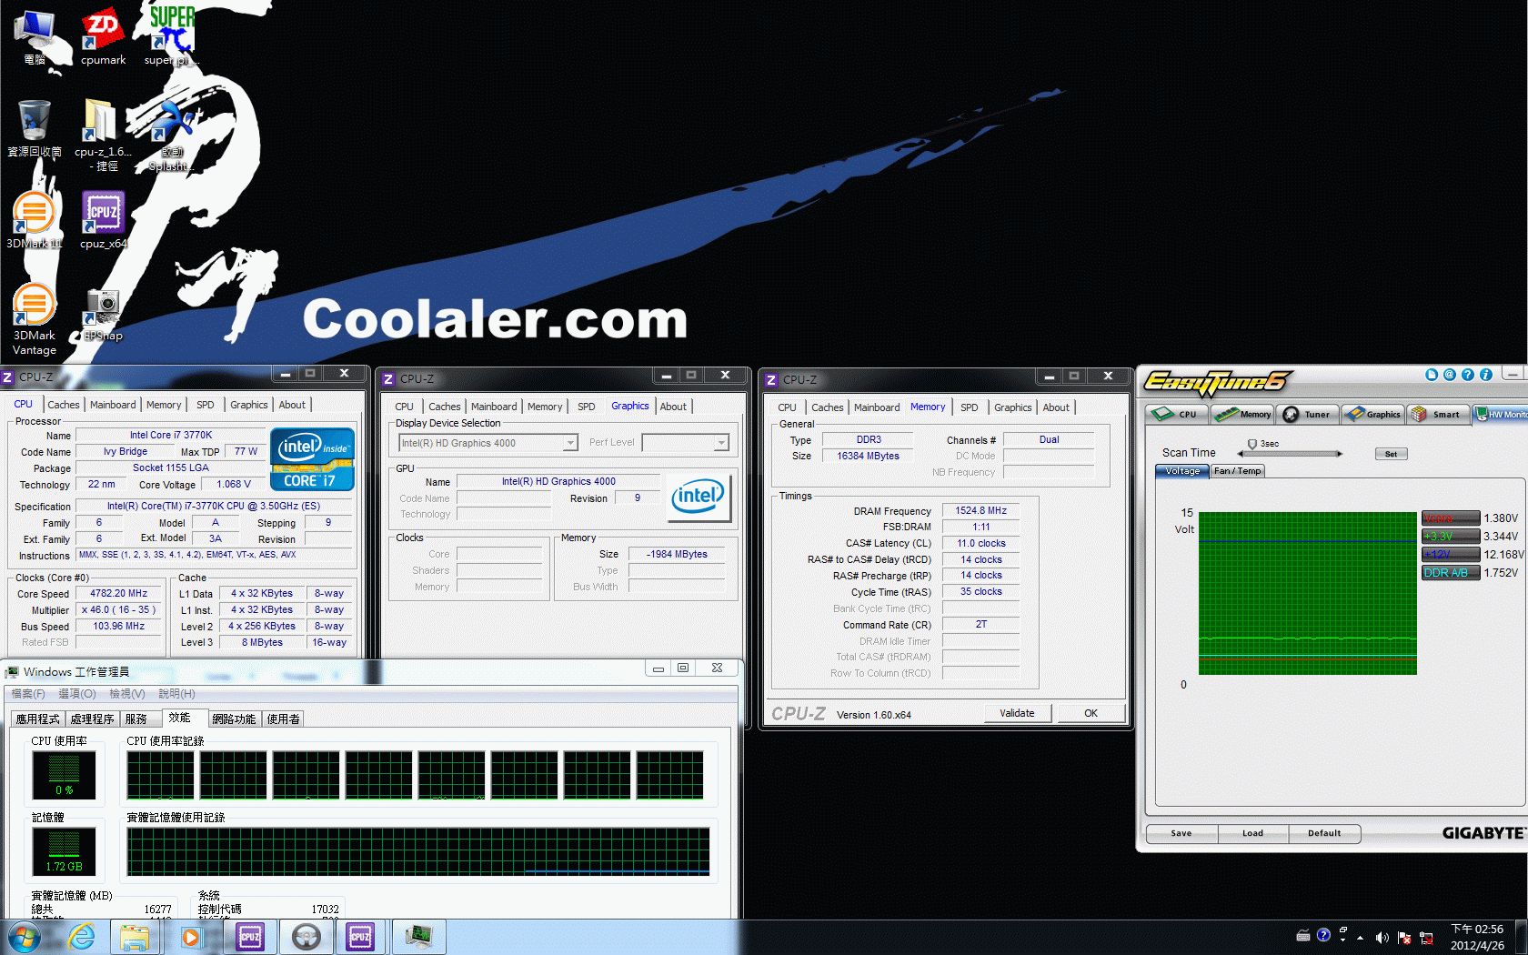Switch to Task Manager via its taskbar icon
Screen dimensions: 1528x955
pos(419,937)
